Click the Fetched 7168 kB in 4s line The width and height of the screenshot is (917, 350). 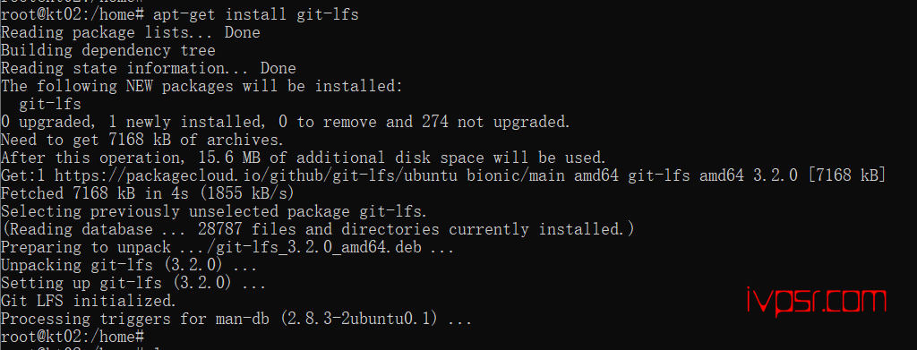click(x=148, y=192)
